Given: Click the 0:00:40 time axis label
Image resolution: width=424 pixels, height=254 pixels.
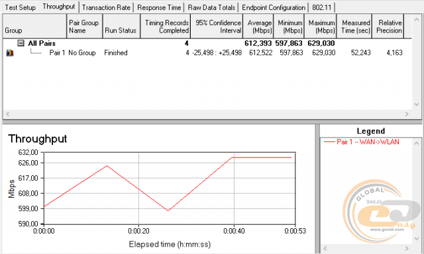Looking at the screenshot, I should 234,231.
